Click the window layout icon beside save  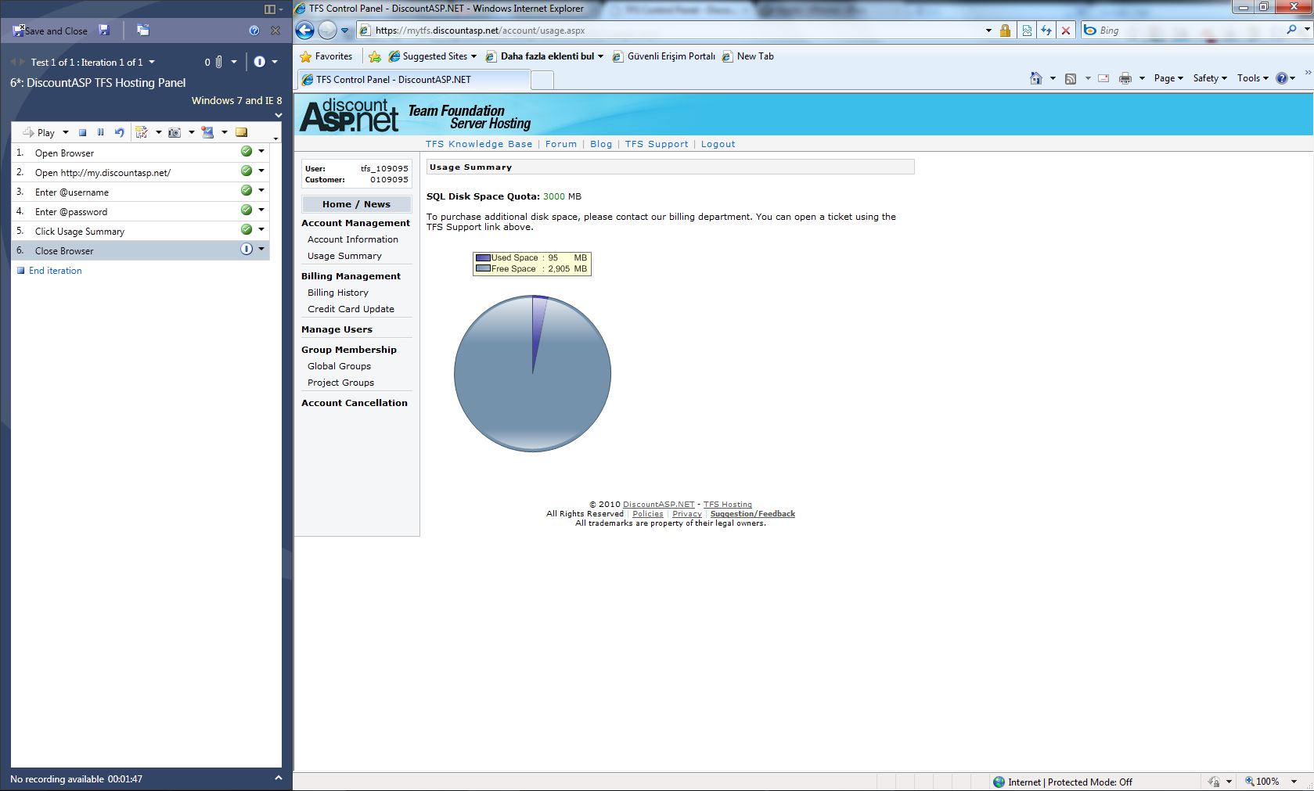(142, 30)
